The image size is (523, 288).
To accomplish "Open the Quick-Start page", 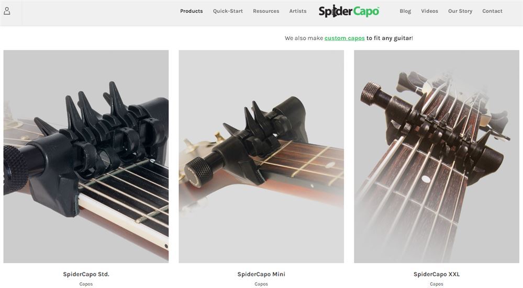I will click(x=228, y=11).
